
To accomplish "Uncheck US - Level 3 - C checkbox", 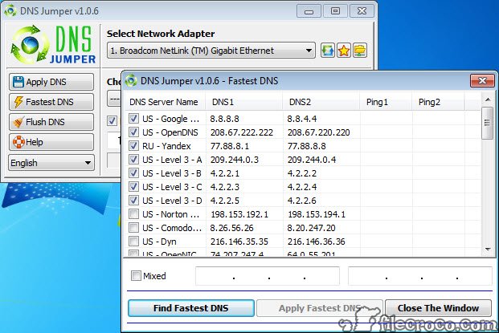I will tap(133, 187).
